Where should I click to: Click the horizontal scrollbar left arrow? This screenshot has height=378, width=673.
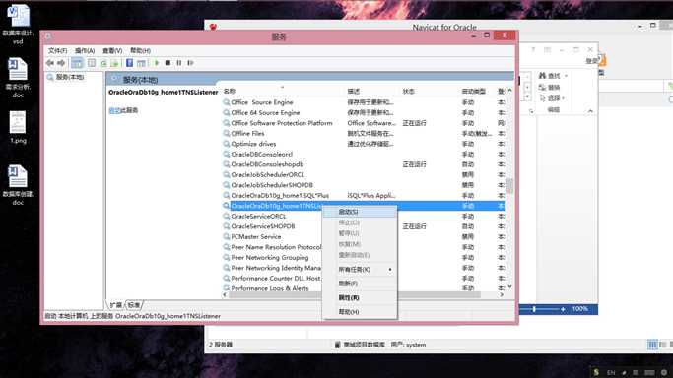[225, 294]
